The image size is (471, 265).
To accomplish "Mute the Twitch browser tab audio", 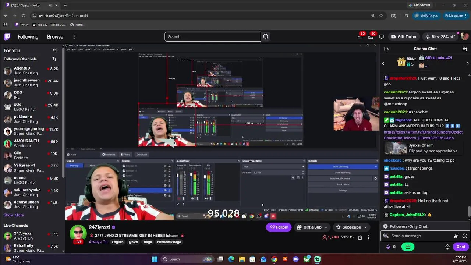I will pyautogui.click(x=50, y=5).
